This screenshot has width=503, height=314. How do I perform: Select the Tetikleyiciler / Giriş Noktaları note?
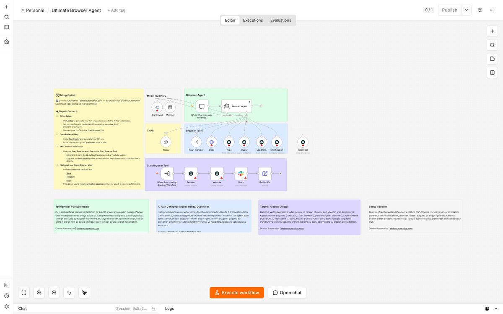point(101,216)
